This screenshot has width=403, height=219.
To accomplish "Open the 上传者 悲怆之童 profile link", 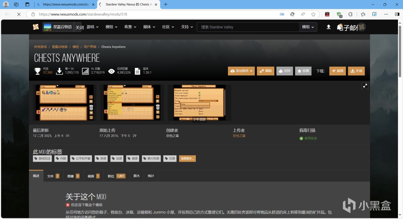I will pos(239,136).
